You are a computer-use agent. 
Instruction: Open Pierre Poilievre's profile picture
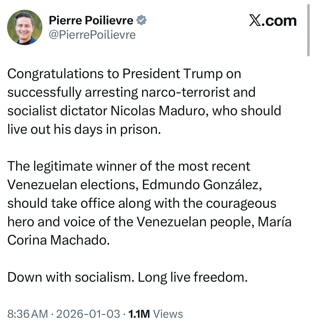coord(25,27)
